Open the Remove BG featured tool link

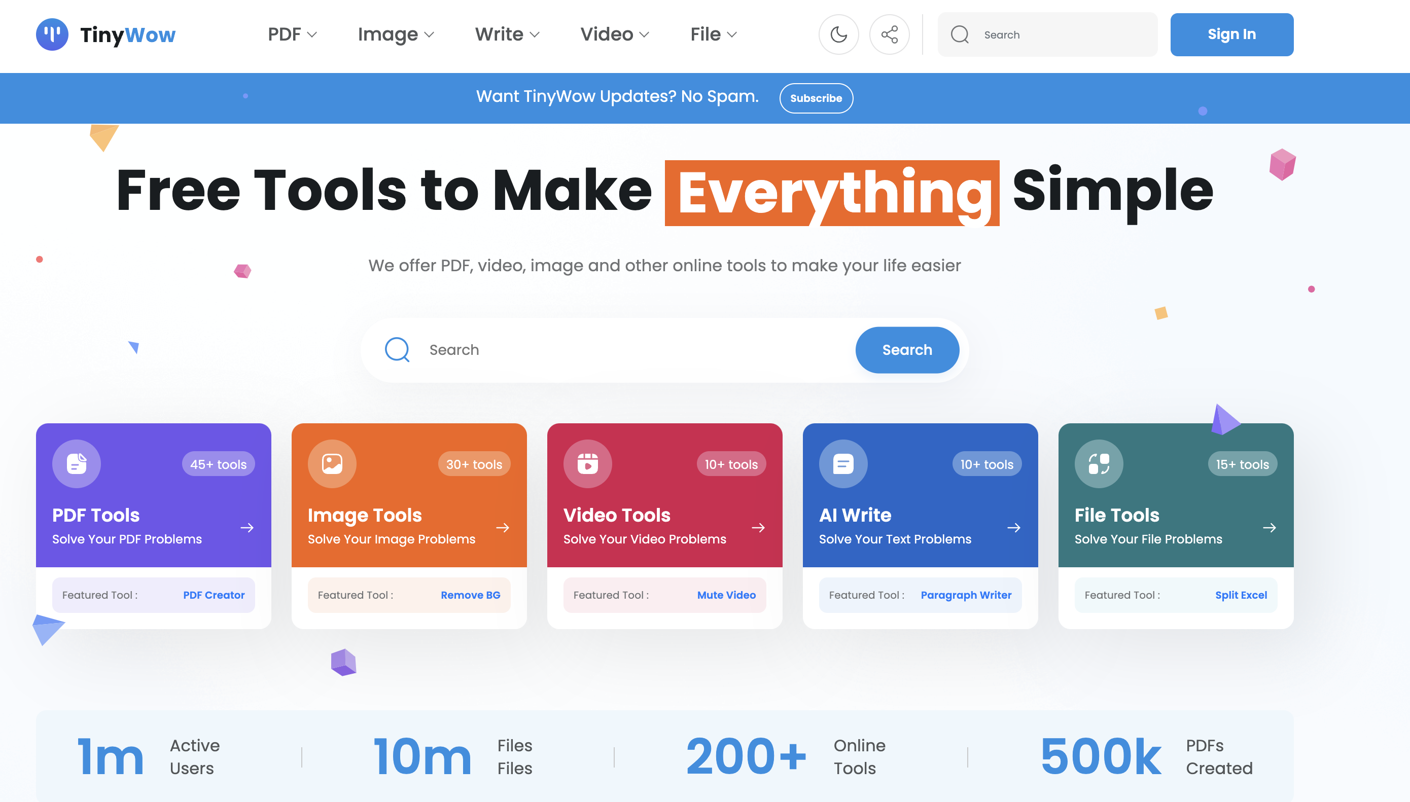(x=470, y=595)
